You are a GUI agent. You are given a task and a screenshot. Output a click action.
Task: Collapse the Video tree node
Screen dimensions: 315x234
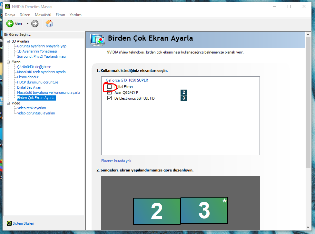point(8,103)
